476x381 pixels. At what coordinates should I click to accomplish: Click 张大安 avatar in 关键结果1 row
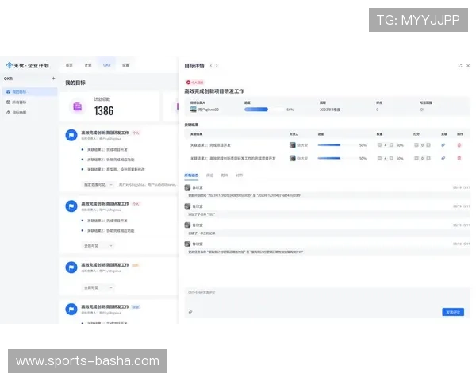(x=292, y=145)
